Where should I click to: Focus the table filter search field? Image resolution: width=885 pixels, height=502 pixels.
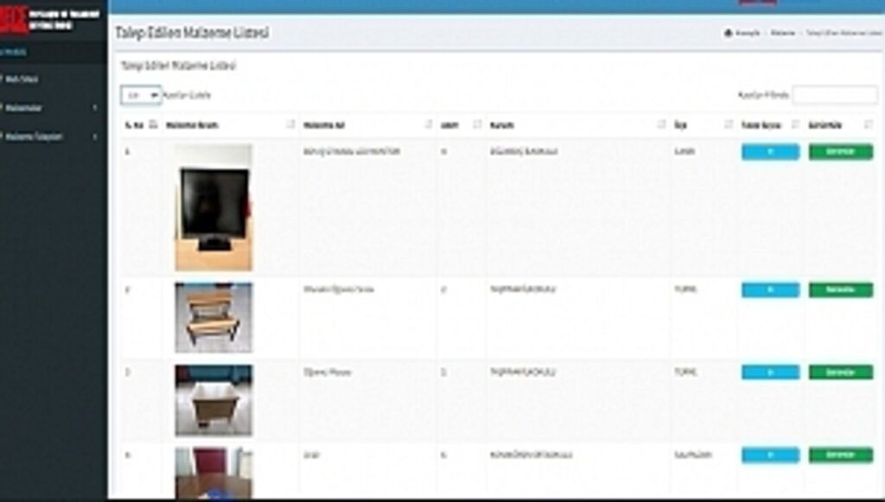point(834,95)
